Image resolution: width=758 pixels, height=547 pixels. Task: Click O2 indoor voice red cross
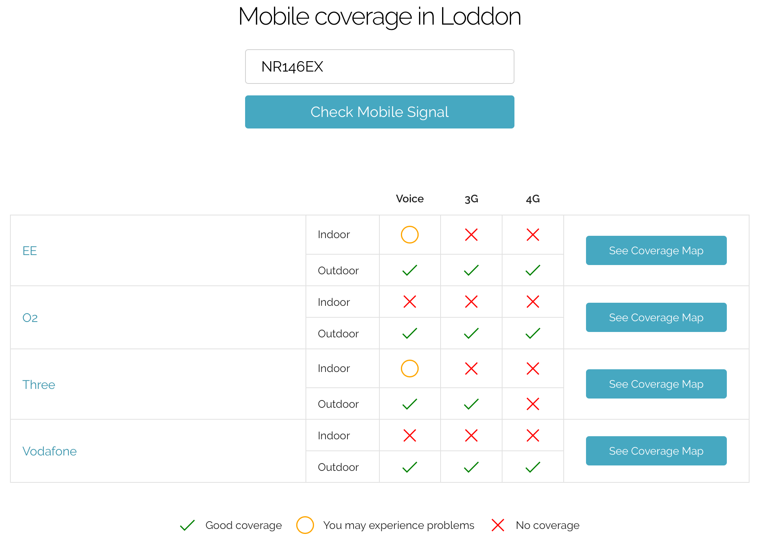(x=410, y=302)
